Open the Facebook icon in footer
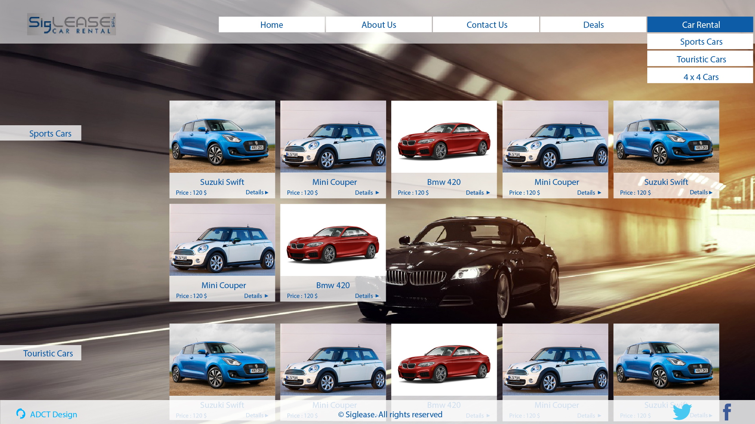This screenshot has height=424, width=755. click(727, 412)
